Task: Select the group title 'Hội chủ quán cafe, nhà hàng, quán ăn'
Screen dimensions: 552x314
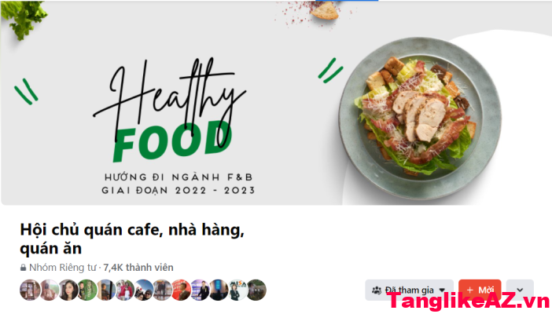Action: tap(132, 239)
